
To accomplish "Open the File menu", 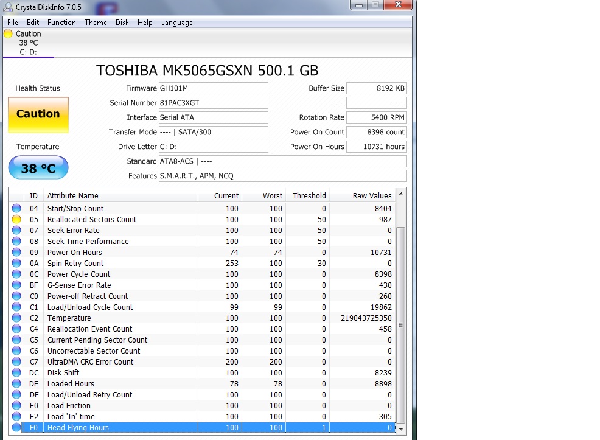I will coord(13,23).
